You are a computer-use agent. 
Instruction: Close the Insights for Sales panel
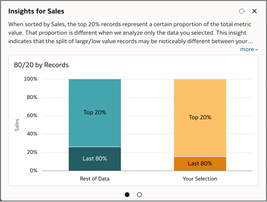point(255,11)
